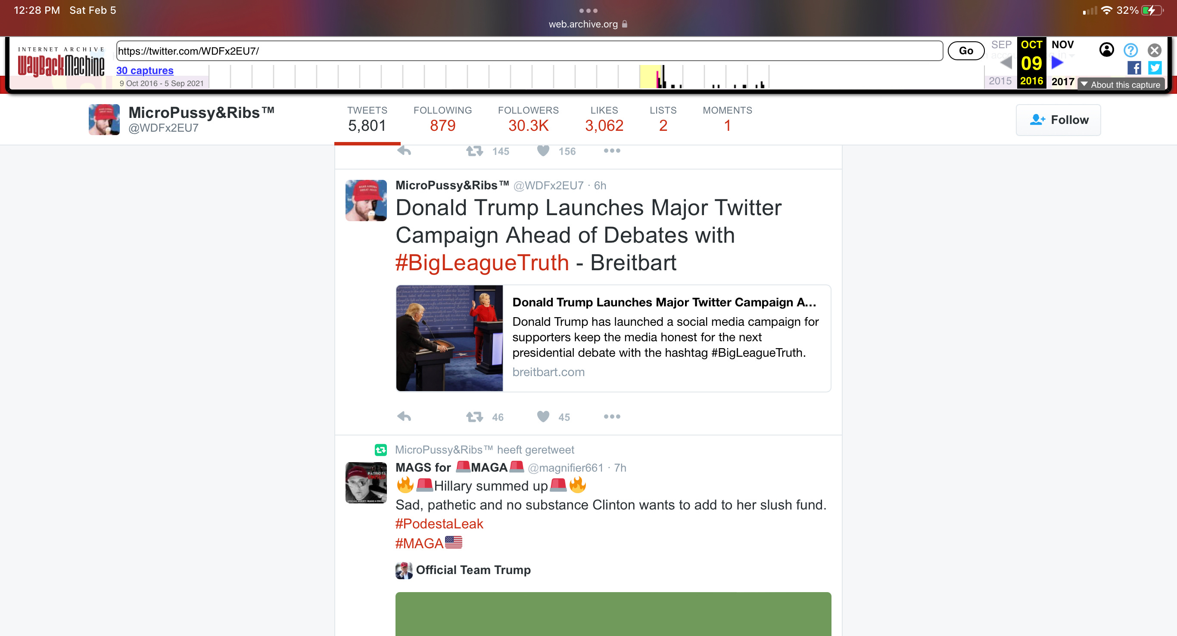Open the Following tab with 879

click(x=442, y=120)
